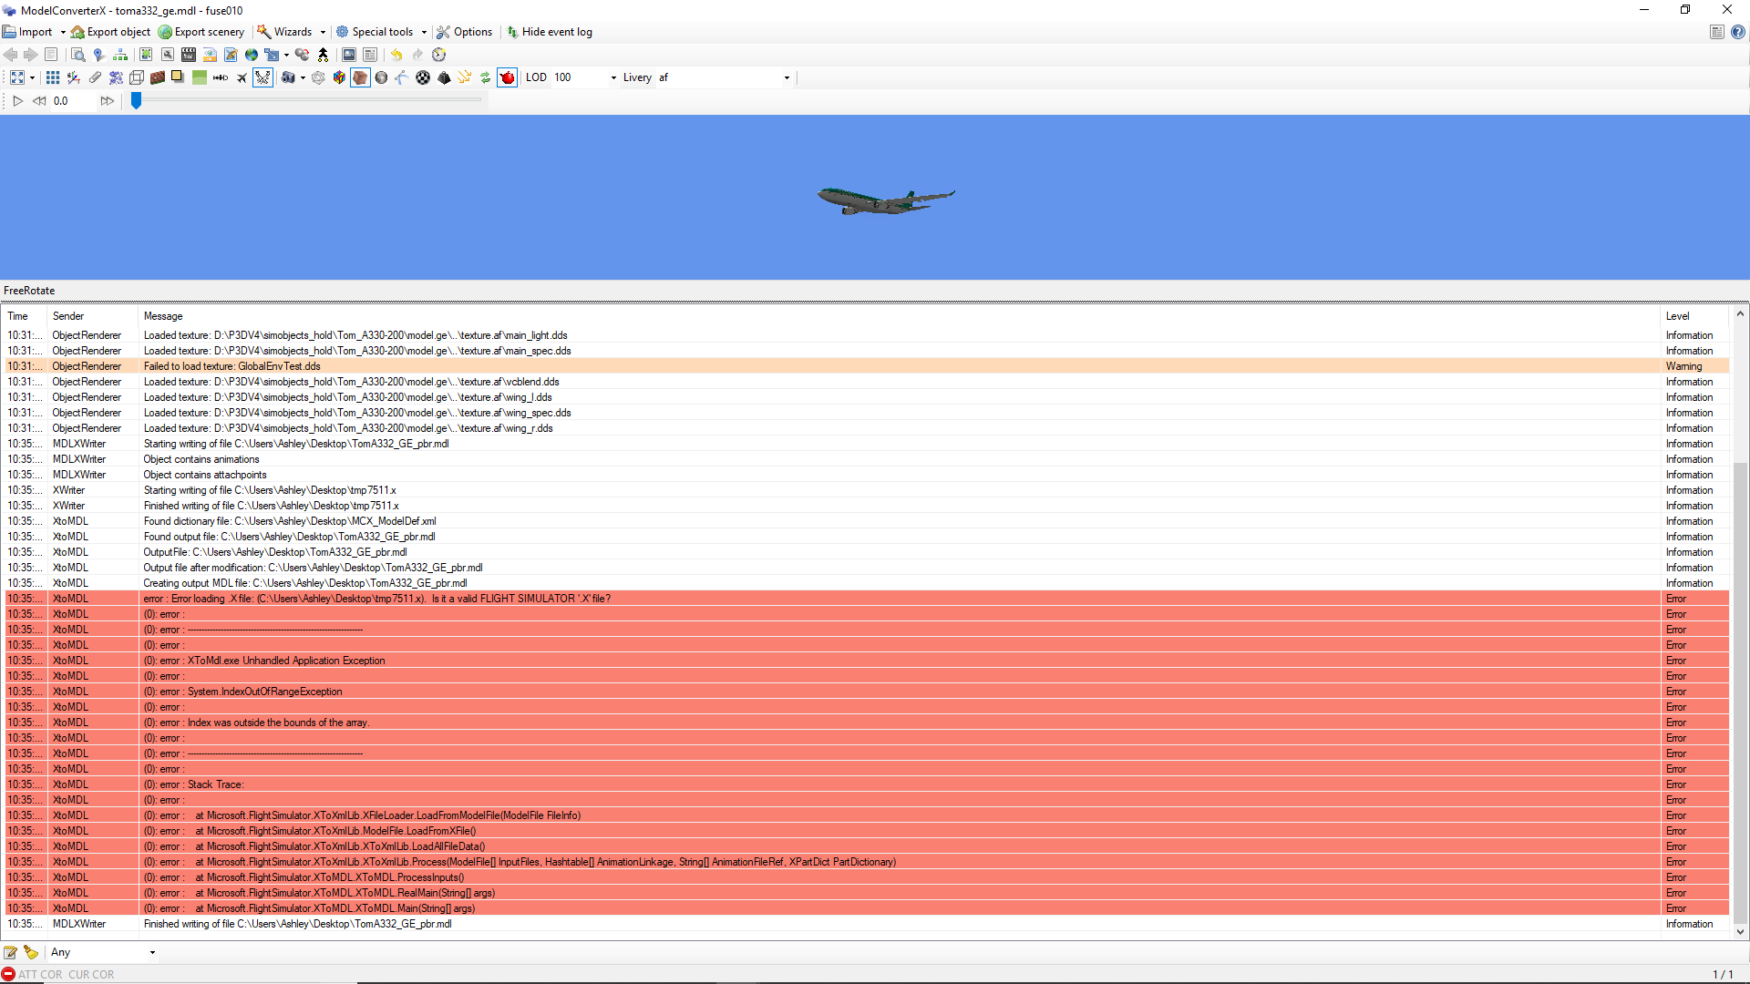Open the LOD dropdown showing 100

tap(613, 77)
